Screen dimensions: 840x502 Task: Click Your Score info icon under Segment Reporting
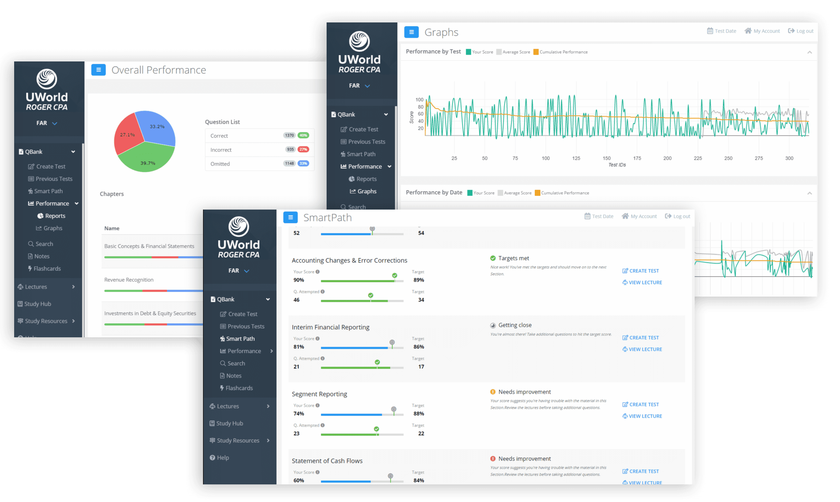pyautogui.click(x=318, y=405)
